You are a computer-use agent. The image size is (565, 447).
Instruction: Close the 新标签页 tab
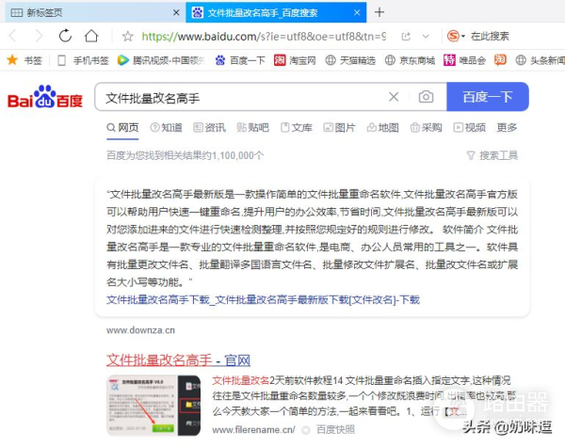(176, 13)
